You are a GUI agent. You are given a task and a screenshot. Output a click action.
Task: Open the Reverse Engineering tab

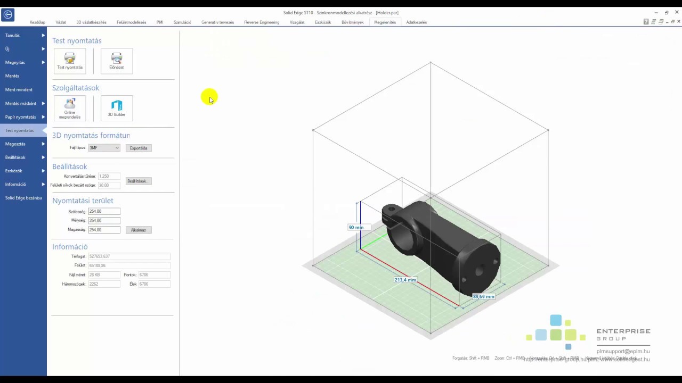click(x=262, y=22)
